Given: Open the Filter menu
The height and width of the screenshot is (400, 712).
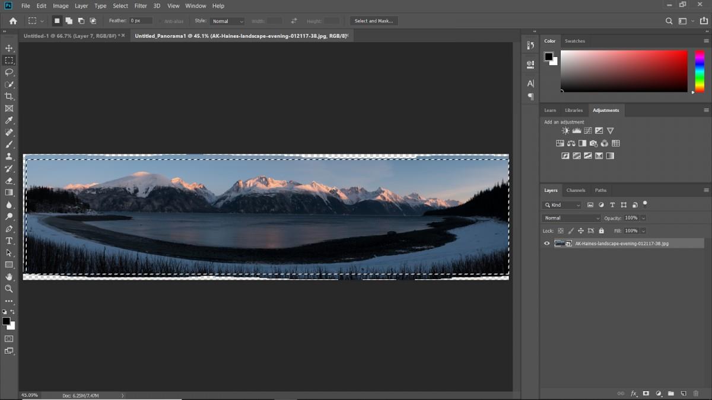Looking at the screenshot, I should coord(141,6).
